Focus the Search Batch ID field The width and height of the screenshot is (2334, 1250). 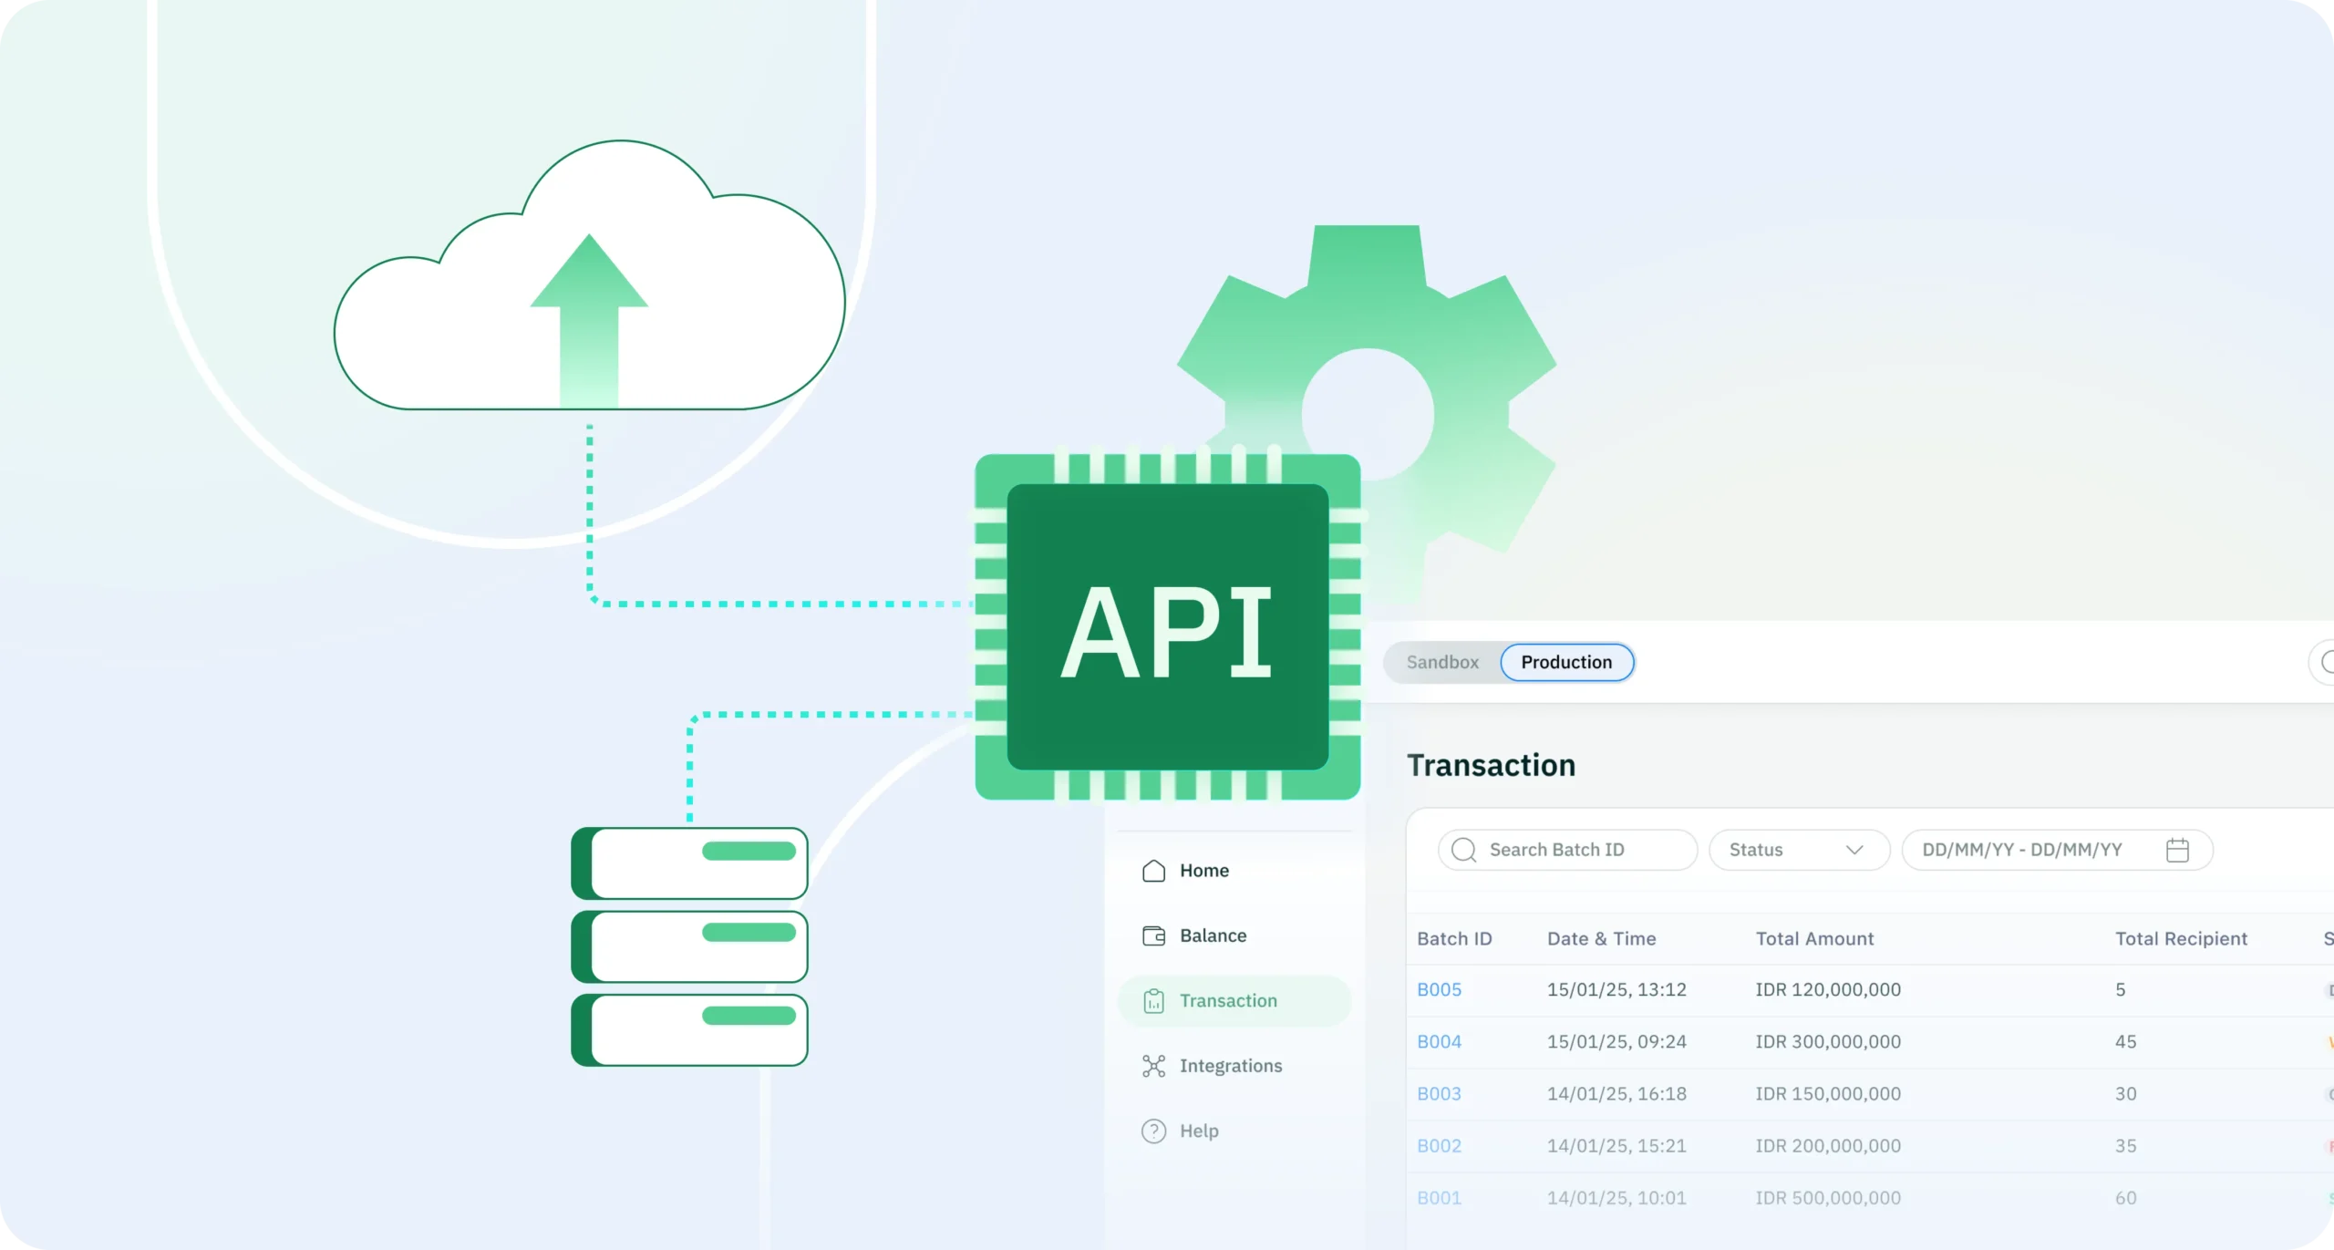point(1567,850)
